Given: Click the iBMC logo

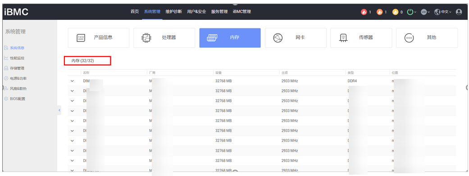Looking at the screenshot, I should point(16,12).
